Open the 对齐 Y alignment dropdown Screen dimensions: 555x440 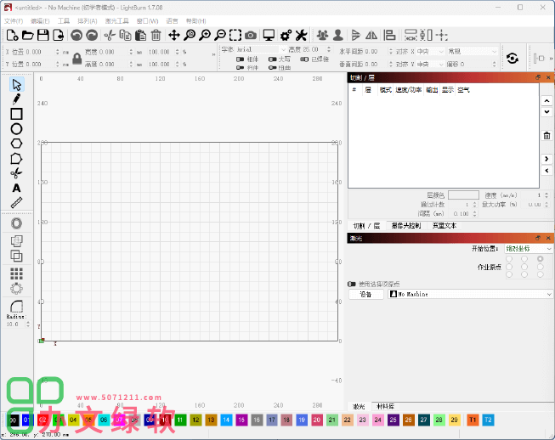430,64
